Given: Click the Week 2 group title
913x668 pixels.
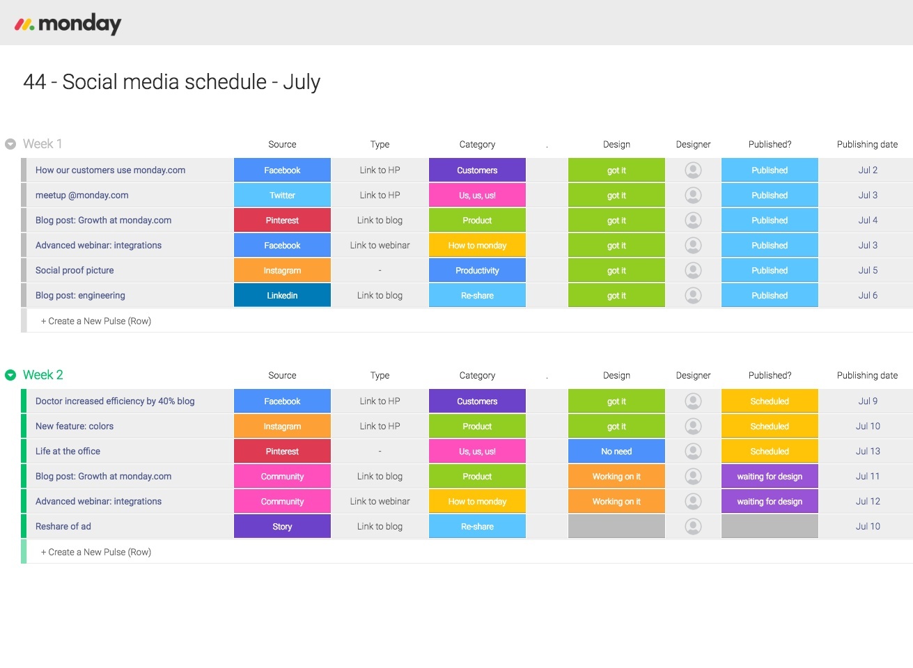Looking at the screenshot, I should 43,375.
